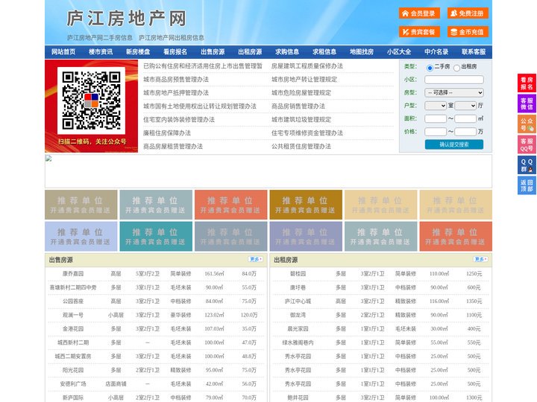Screen dimensions: 537x402
Task: Open the 公园首座 sale listing
Action: tap(73, 301)
